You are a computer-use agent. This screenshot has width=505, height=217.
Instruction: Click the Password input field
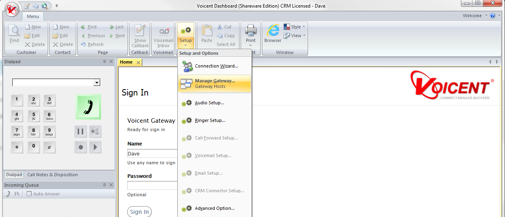(x=152, y=185)
